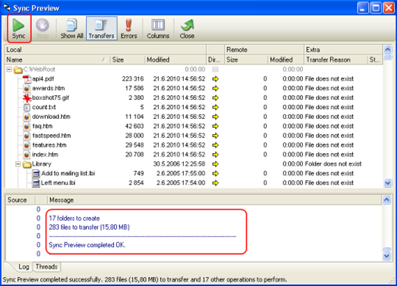Click the Library folder icon

(x=27, y=165)
